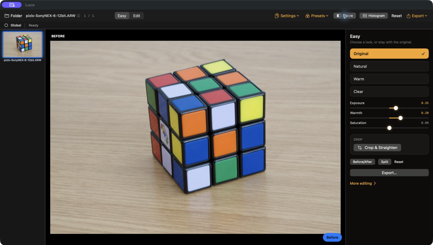Screen dimensions: 433x245
Task: Switch to Easy mode tab
Action: pos(122,16)
